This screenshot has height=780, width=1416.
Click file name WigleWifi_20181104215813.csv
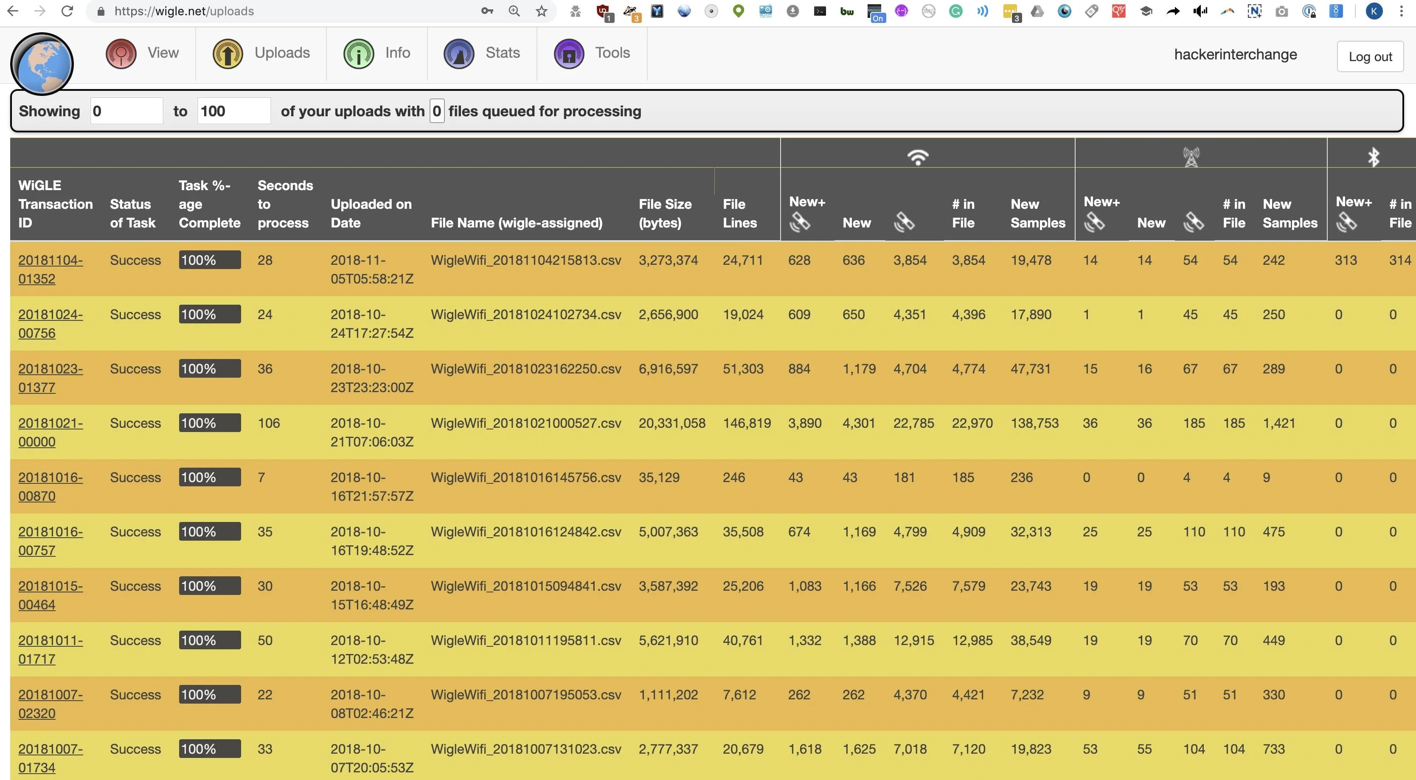pyautogui.click(x=525, y=260)
